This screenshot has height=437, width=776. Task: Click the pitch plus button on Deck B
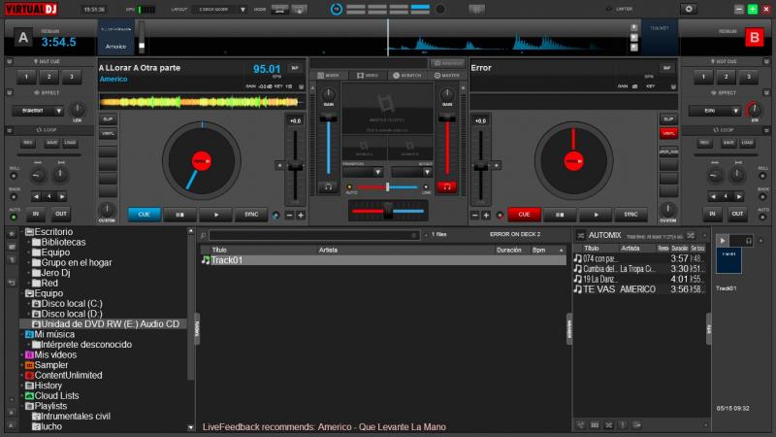point(486,215)
